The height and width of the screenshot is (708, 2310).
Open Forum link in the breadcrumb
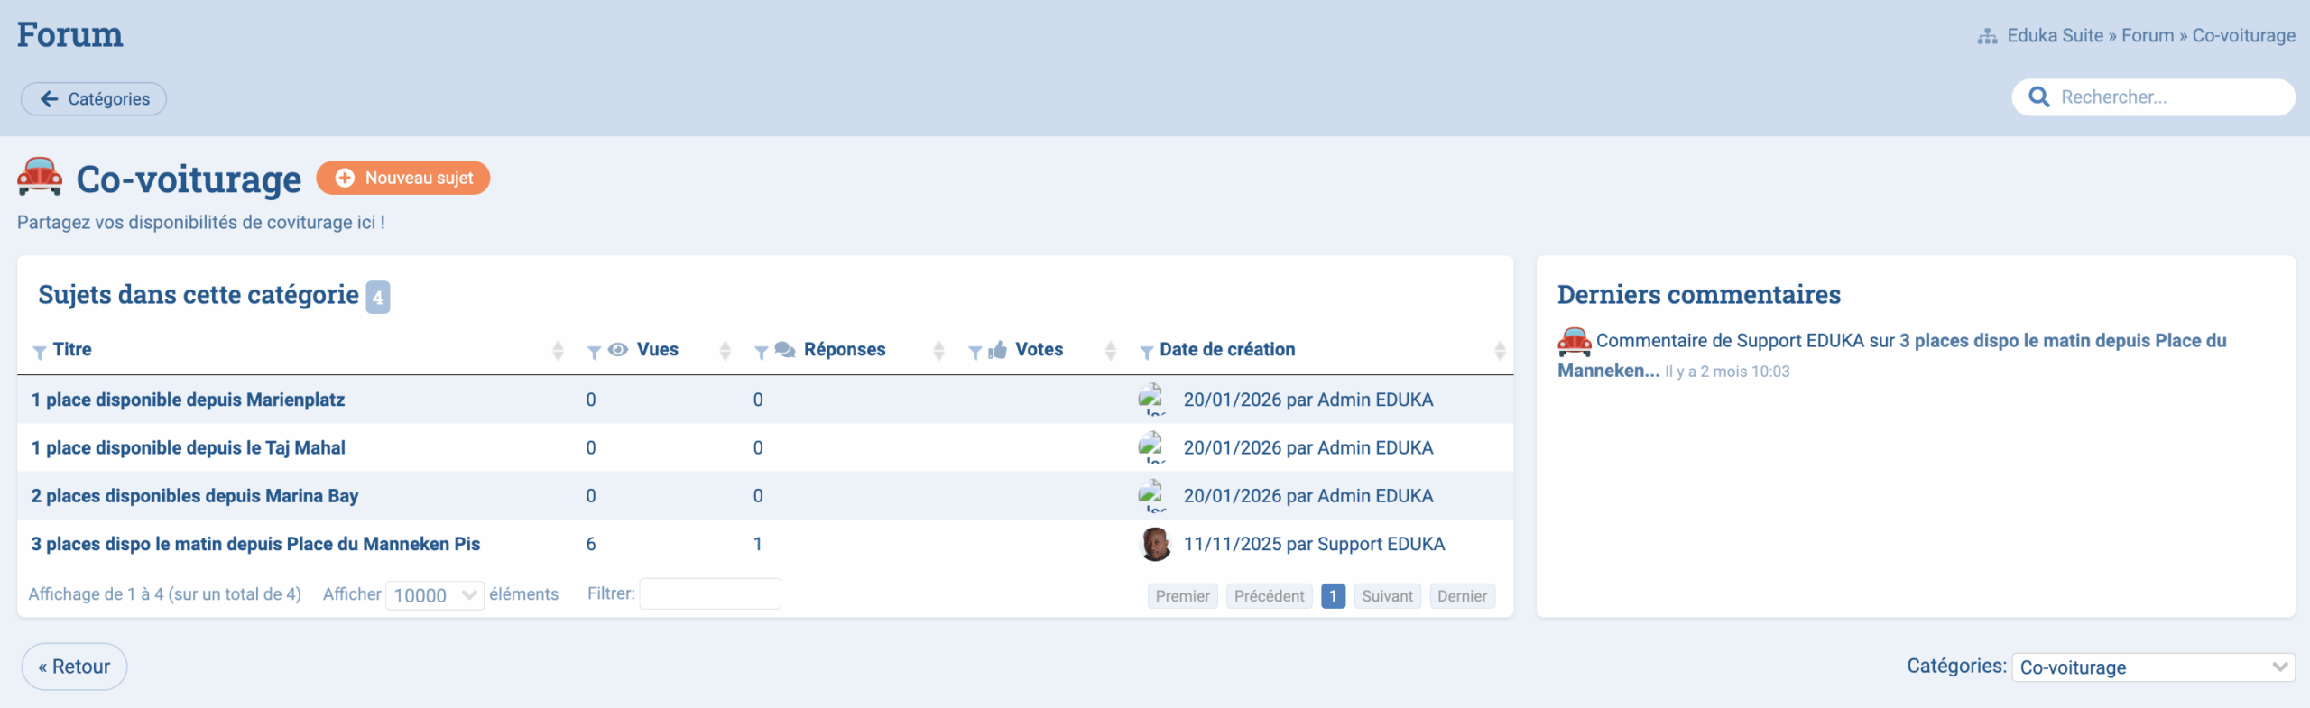(2147, 36)
